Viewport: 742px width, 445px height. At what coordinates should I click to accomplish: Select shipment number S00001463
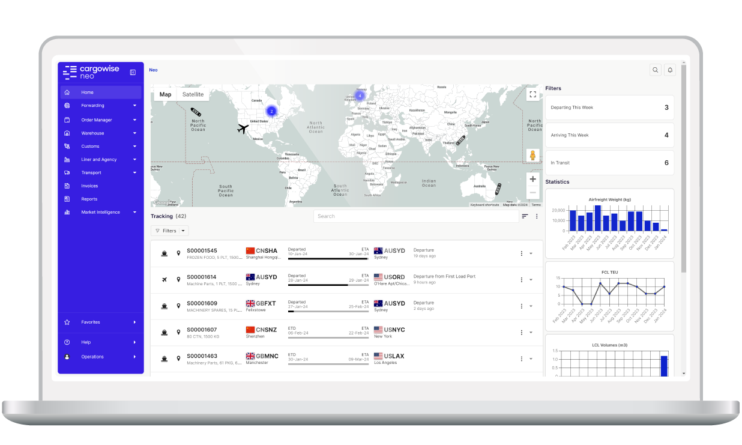[x=202, y=356]
